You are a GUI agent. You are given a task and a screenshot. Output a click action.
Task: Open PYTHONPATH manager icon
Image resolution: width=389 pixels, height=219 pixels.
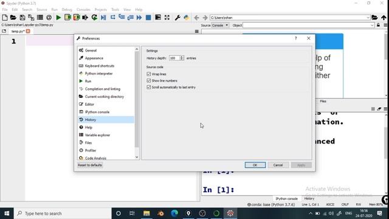[x=187, y=18]
